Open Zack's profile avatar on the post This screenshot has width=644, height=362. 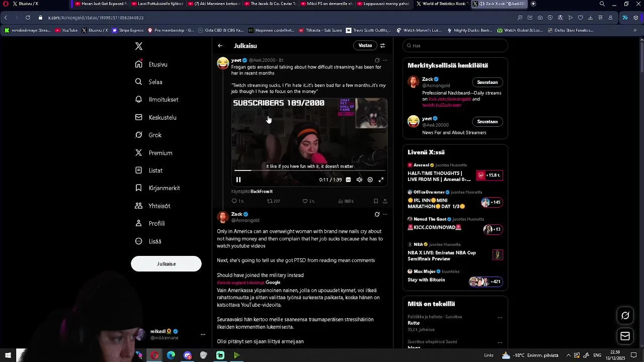223,217
